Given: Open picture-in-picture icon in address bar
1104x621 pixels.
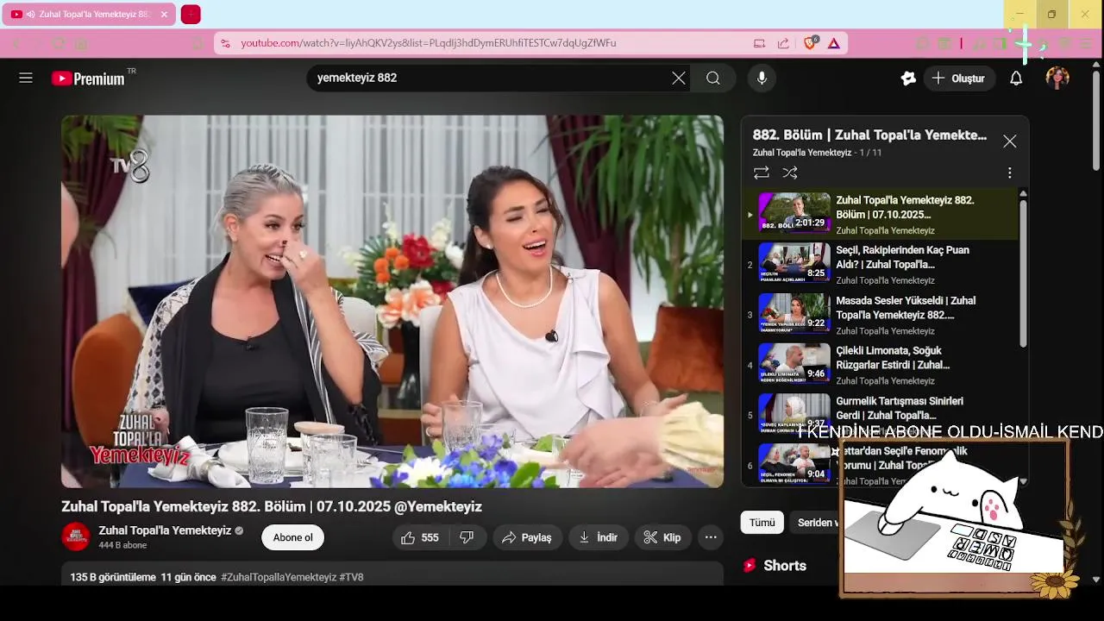Looking at the screenshot, I should pos(759,43).
